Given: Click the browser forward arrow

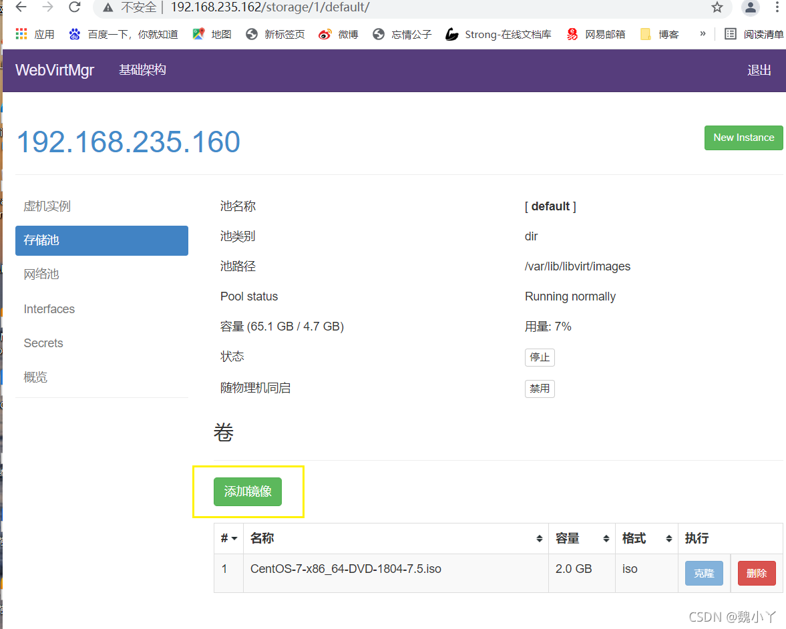Looking at the screenshot, I should pos(47,7).
